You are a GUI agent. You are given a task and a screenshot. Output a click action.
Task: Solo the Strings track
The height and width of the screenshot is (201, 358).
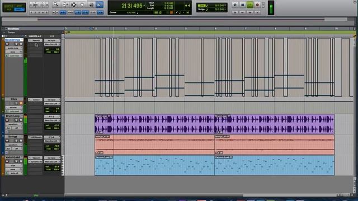[x=16, y=141]
